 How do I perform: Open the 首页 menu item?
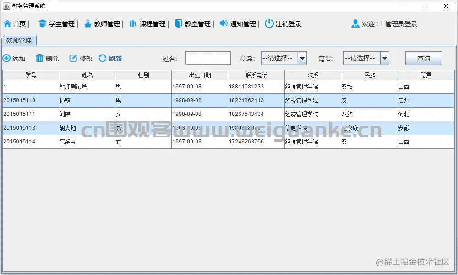click(x=19, y=24)
